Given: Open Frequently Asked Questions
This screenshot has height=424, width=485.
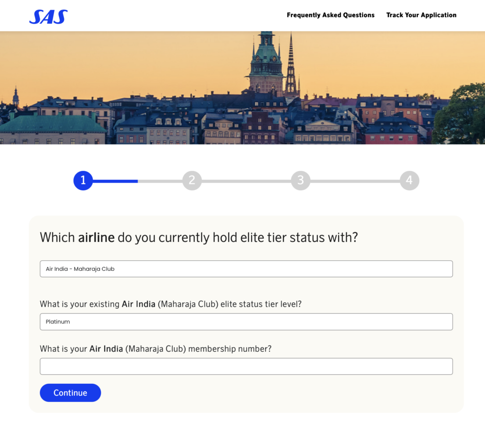Looking at the screenshot, I should [330, 15].
